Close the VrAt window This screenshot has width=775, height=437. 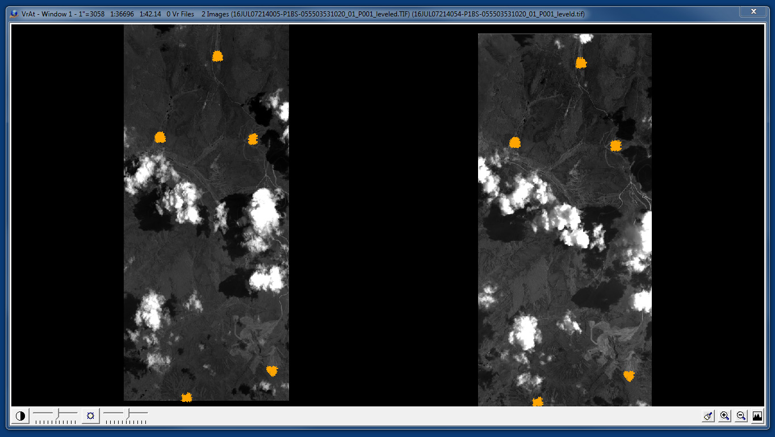754,11
